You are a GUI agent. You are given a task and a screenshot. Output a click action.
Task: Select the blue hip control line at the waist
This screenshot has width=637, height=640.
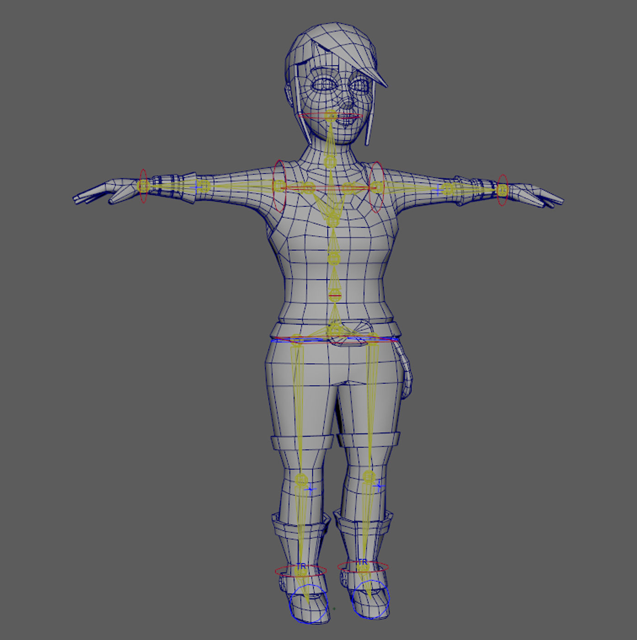pos(334,340)
